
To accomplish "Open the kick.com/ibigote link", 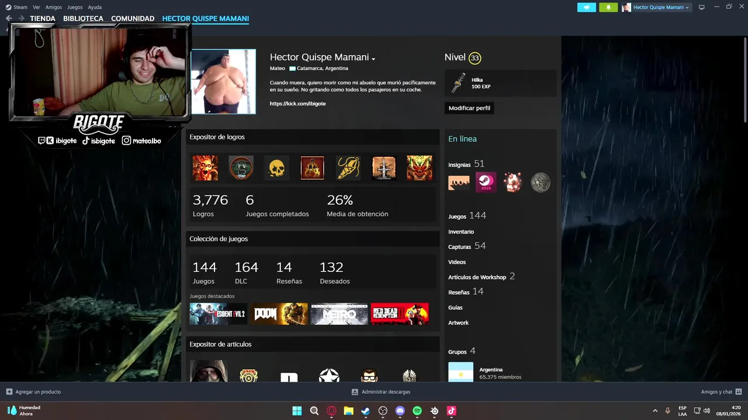I will (x=297, y=103).
